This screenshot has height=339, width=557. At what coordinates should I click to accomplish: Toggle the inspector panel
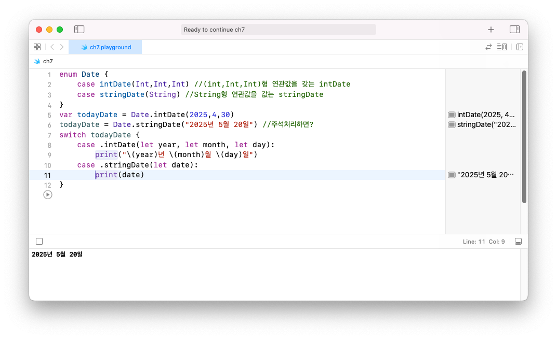point(515,30)
